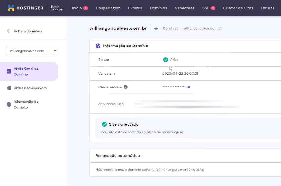Click the home icon in breadcrumb
The width and height of the screenshot is (281, 186).
[x=156, y=28]
